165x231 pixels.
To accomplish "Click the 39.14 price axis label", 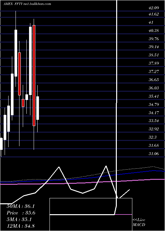I will click(x=154, y=47).
